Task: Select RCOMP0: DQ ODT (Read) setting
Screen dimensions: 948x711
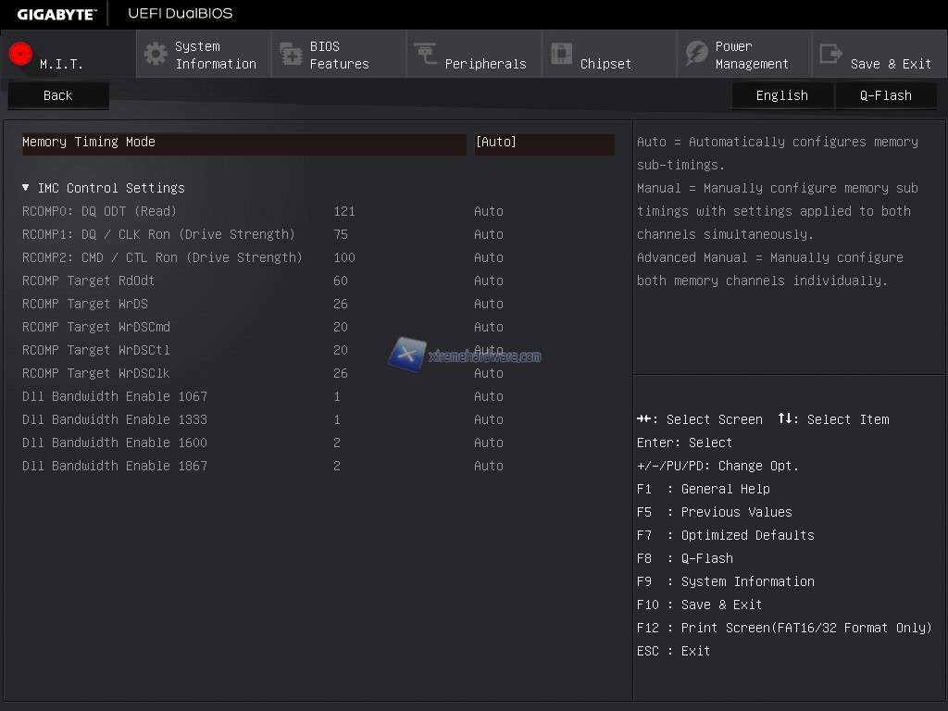Action: 99,211
